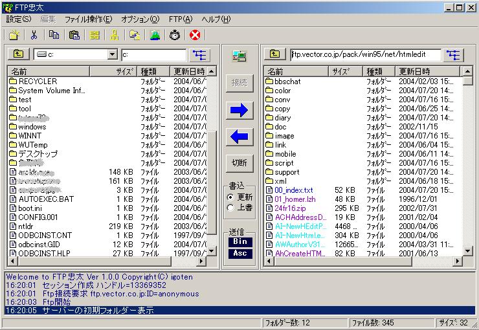479x330 pixels.
Task: Open the オプション(O) menu
Action: point(140,19)
